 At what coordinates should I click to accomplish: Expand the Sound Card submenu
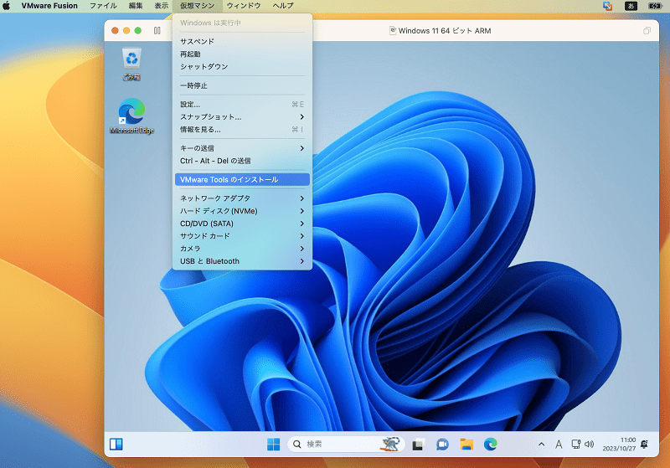(242, 236)
